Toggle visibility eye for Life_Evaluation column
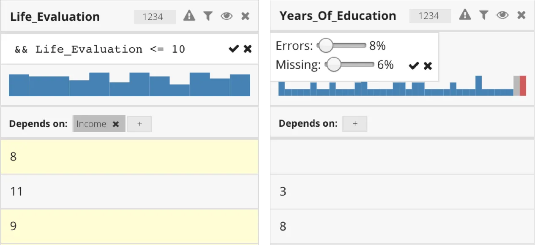535x245 pixels. click(227, 16)
